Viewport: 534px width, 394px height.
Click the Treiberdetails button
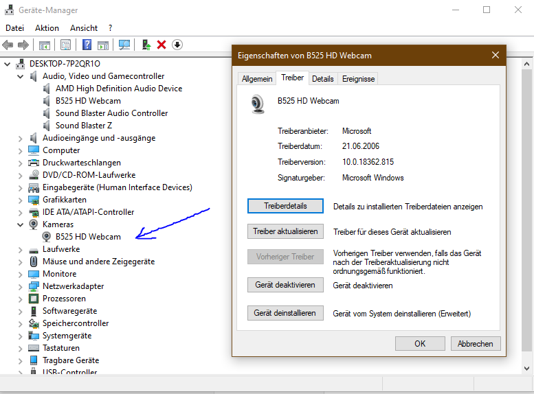click(285, 206)
